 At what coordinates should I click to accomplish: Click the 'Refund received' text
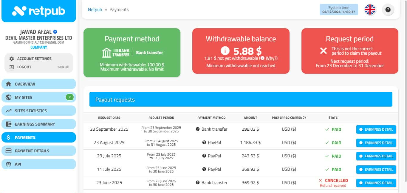coord(333,186)
